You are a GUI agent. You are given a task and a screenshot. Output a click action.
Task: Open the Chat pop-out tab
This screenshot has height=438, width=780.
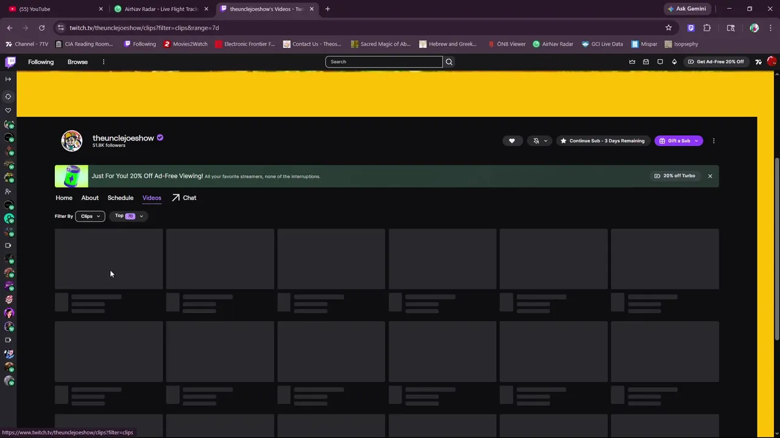[184, 198]
